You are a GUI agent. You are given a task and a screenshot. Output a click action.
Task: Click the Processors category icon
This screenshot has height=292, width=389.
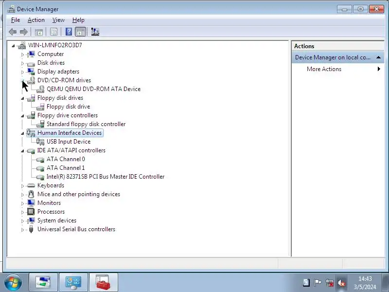tap(31, 212)
